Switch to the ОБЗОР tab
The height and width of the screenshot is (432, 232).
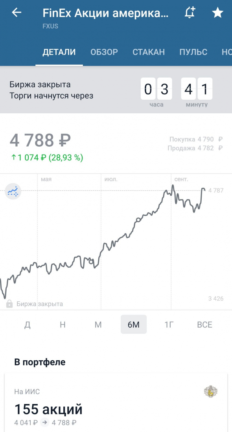pos(104,52)
